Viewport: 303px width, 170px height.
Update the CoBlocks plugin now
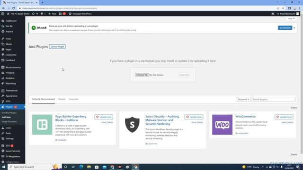click(x=104, y=117)
